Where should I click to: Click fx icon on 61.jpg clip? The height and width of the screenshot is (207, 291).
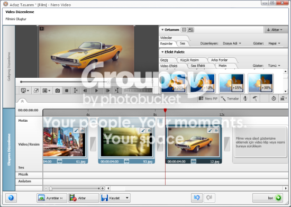click(x=82, y=130)
